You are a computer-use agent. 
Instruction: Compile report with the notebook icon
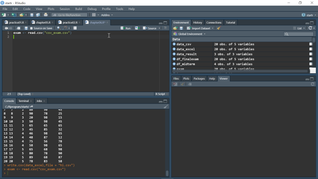(75, 28)
